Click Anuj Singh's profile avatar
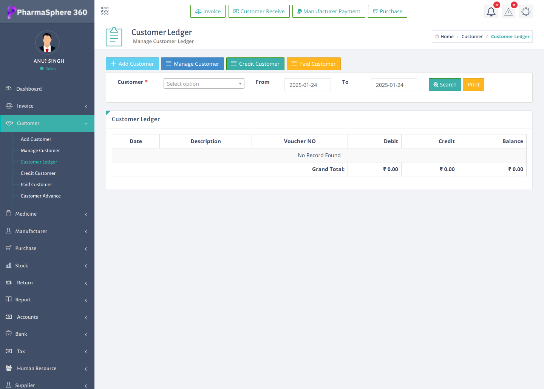Screen dimensions: 544x389 47,42
